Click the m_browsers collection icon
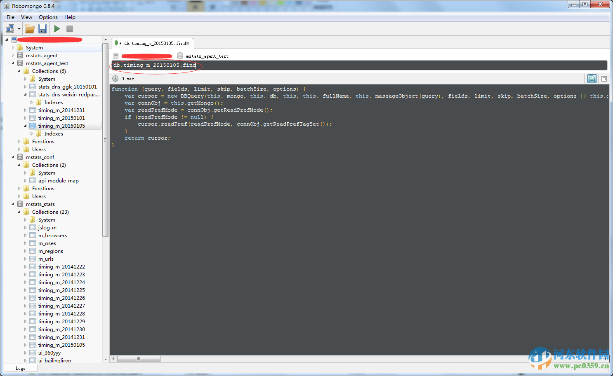This screenshot has width=613, height=376. click(33, 236)
